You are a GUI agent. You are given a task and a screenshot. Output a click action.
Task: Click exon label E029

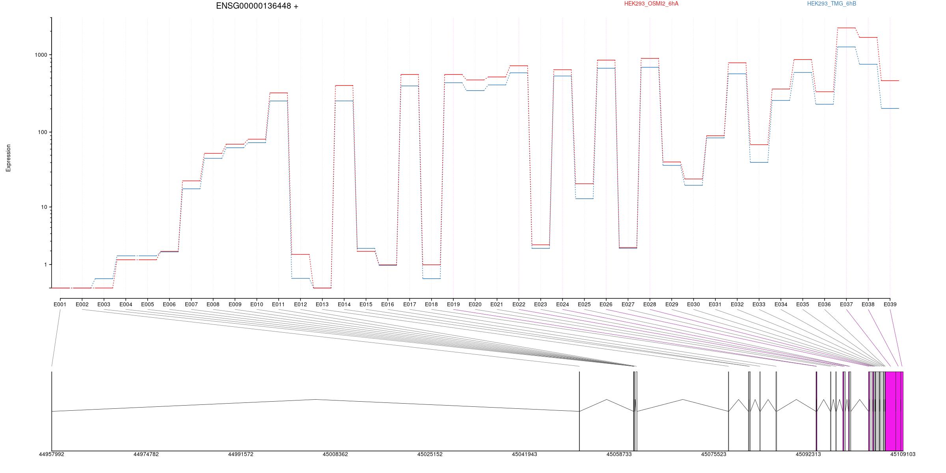pos(672,304)
